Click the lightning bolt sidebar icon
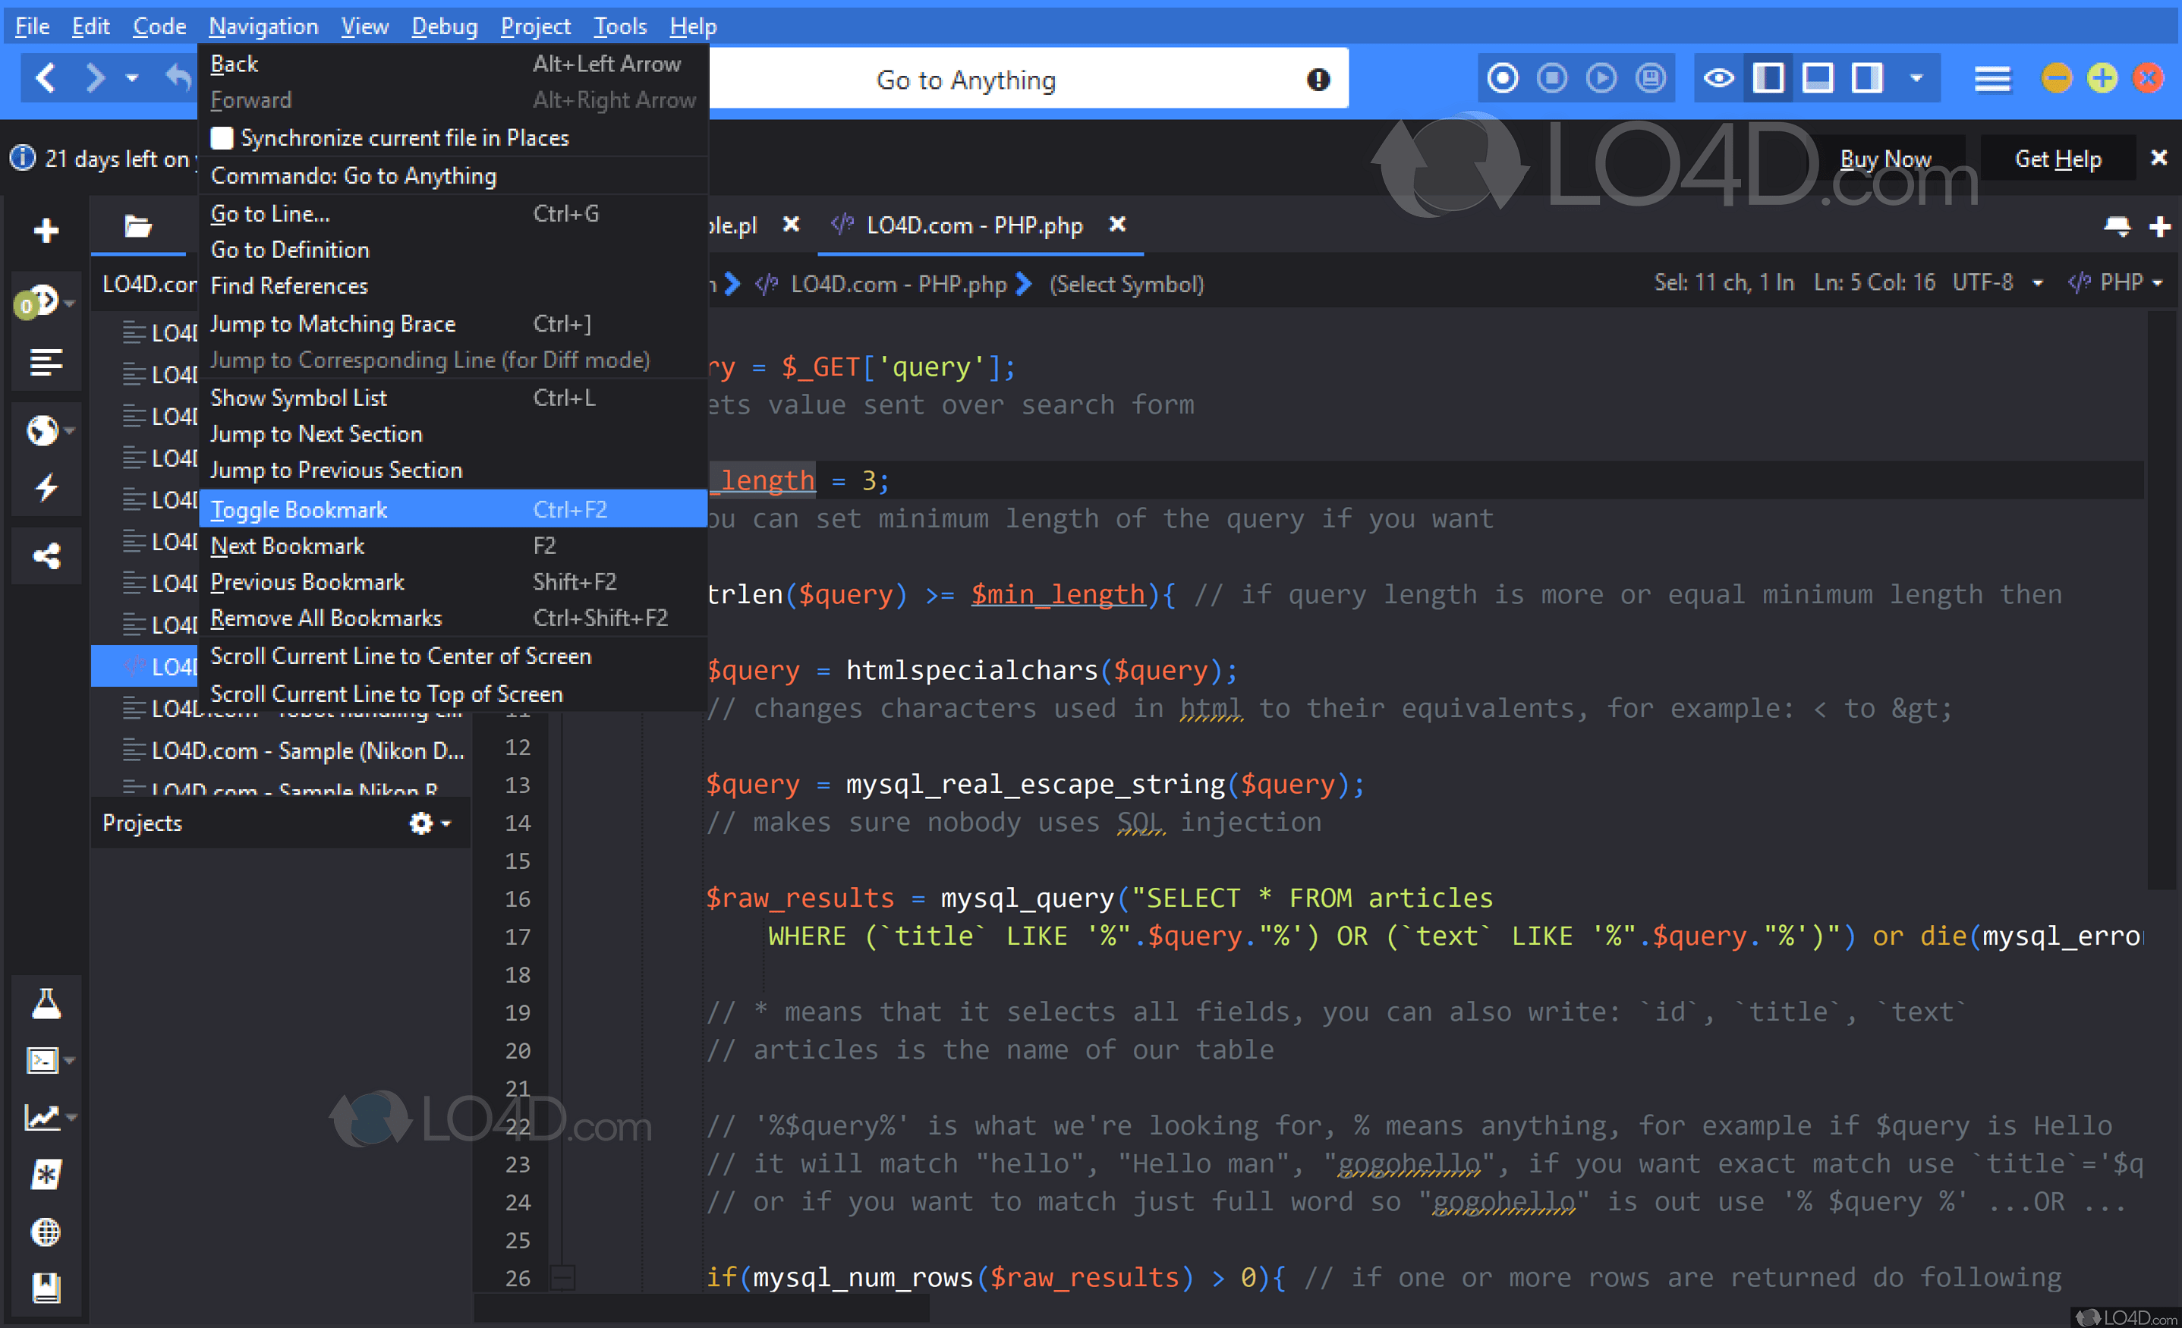The height and width of the screenshot is (1328, 2182). coord(46,486)
